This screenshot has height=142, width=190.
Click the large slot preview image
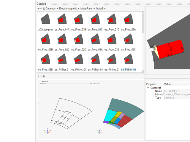(x=168, y=41)
